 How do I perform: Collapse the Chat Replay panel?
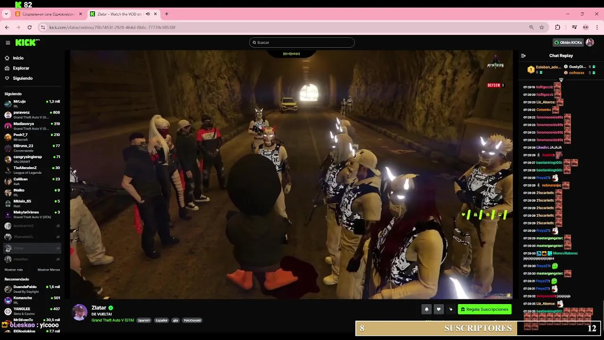pos(523,56)
